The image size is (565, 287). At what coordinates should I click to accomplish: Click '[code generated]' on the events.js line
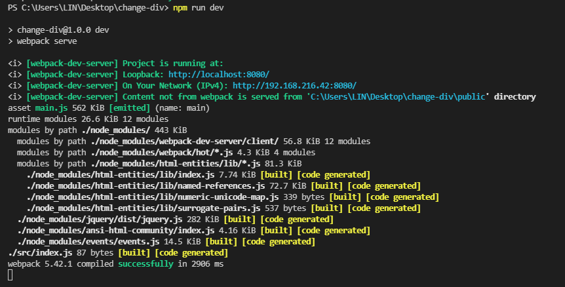click(x=279, y=242)
